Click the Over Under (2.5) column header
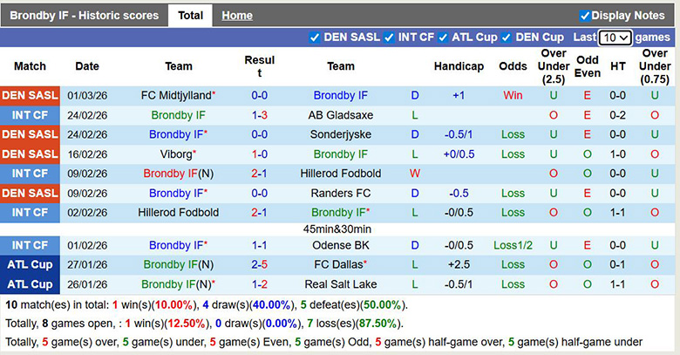The height and width of the screenshot is (355, 680). point(553,66)
